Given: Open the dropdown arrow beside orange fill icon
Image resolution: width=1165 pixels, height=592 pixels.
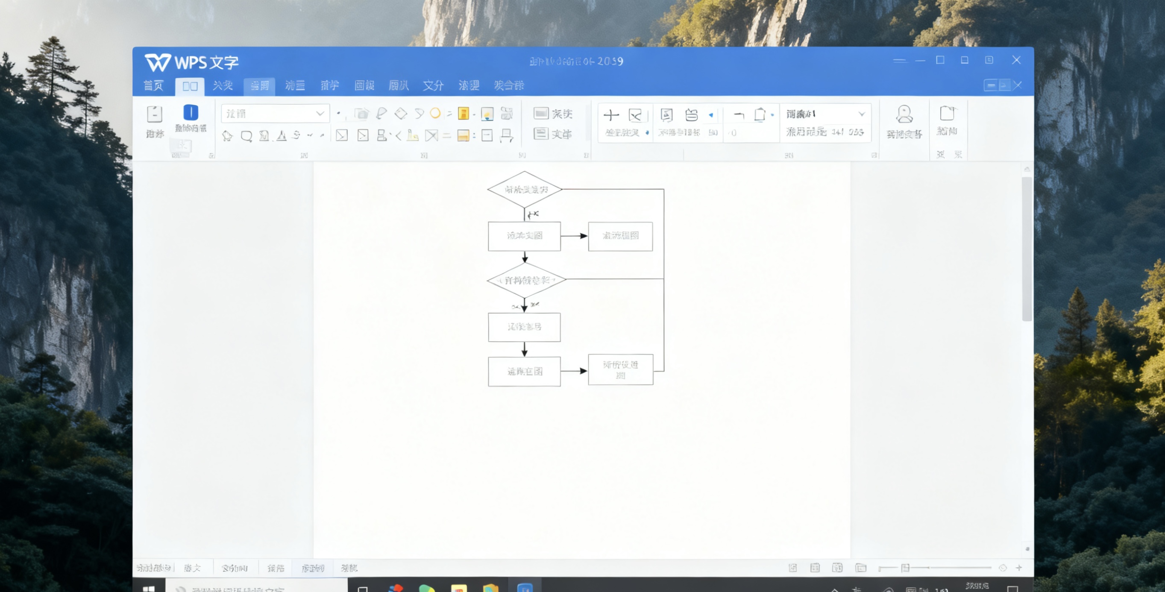Looking at the screenshot, I should point(474,114).
